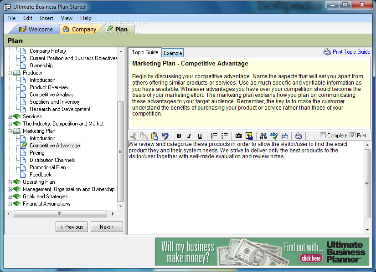
Task: Expand Management, Organization and Ownership node
Action: coord(10,189)
